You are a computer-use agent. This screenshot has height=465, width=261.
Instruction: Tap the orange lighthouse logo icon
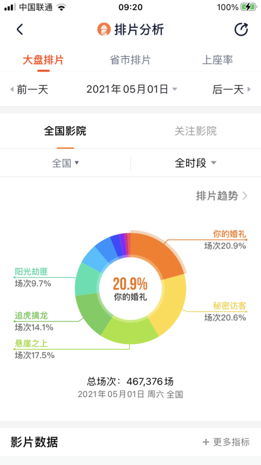(104, 30)
